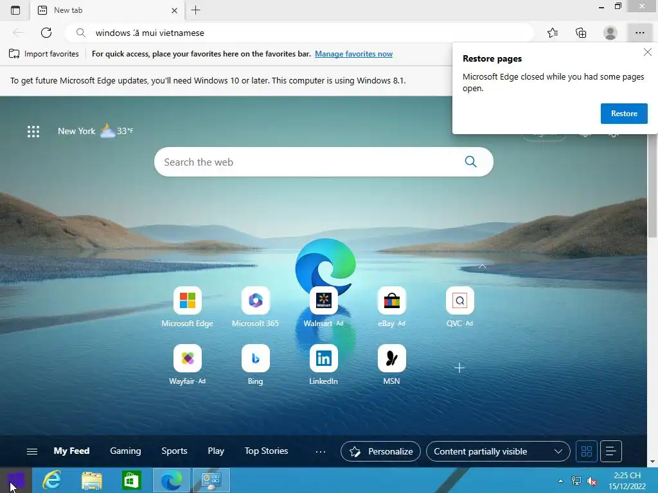Select the Sports feed tab

coord(174,451)
